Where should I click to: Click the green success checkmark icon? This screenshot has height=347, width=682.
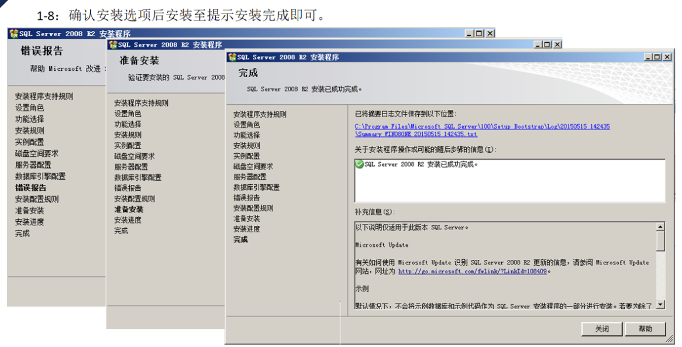[x=359, y=164]
